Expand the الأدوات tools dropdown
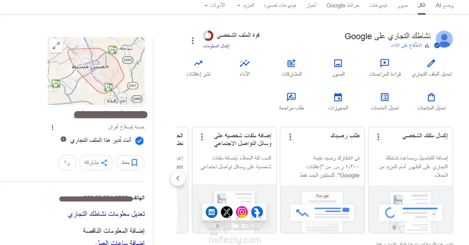 (x=215, y=5)
